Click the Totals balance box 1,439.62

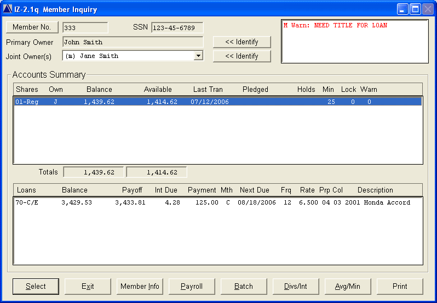(94, 172)
